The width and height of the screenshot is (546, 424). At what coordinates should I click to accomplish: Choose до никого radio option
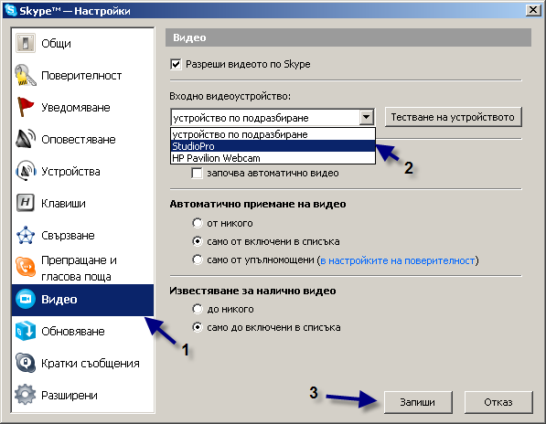198,309
